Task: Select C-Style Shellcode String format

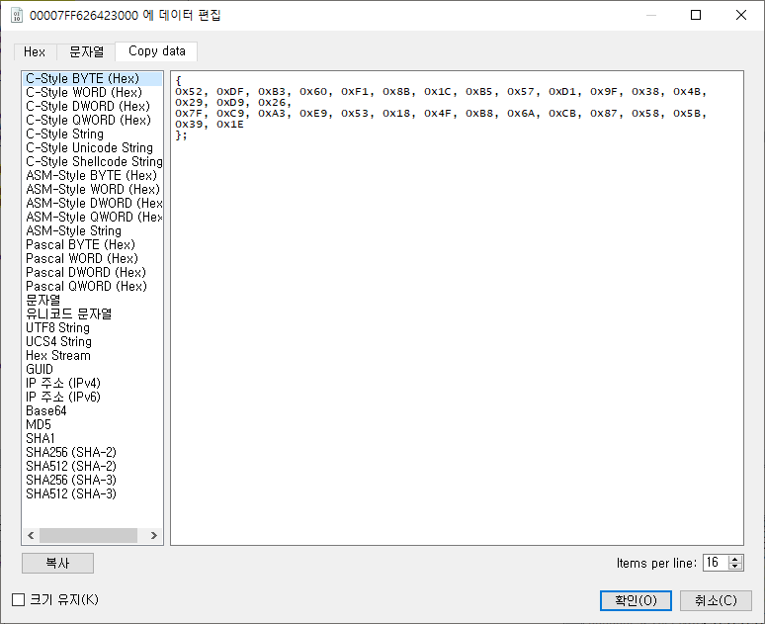Action: coord(93,161)
